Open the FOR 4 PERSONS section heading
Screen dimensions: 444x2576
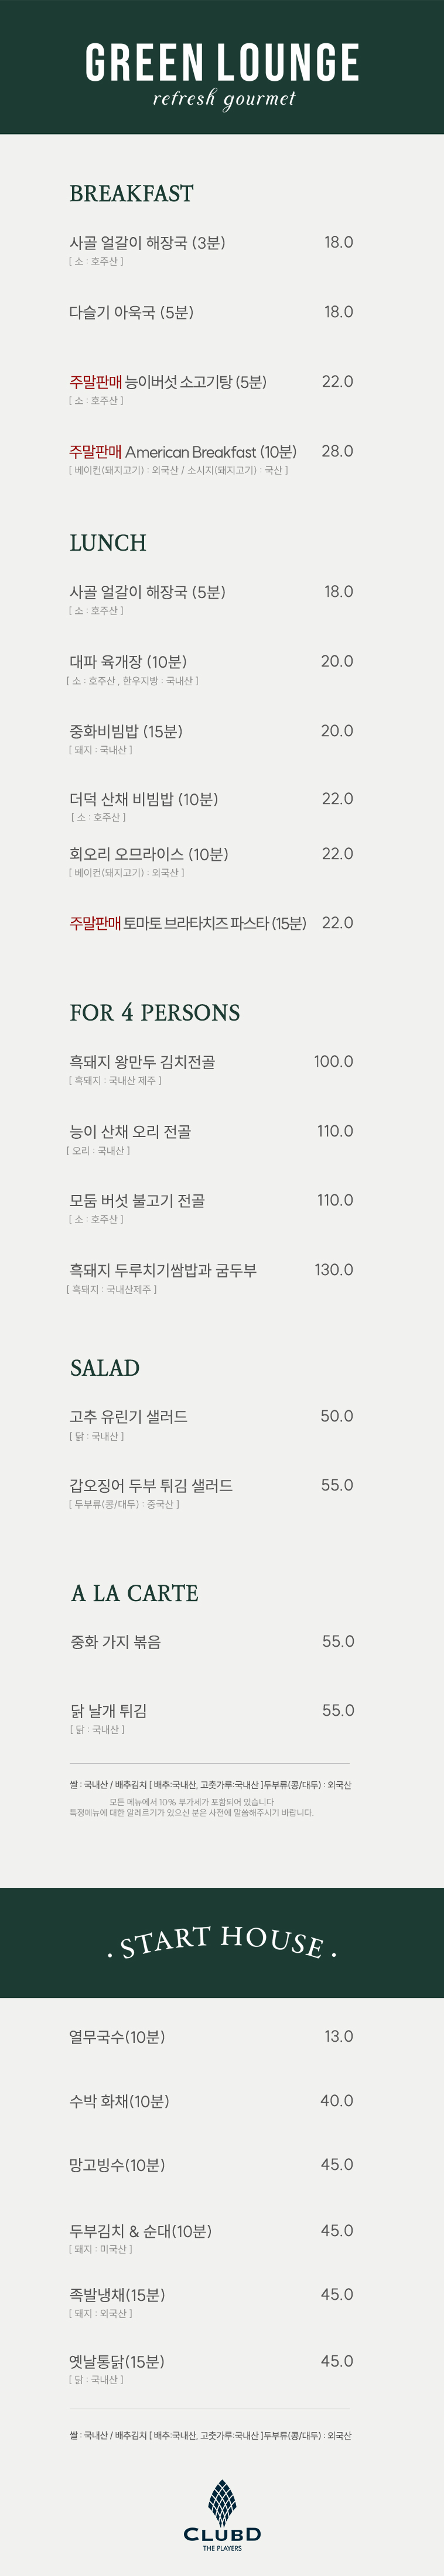click(x=155, y=1013)
